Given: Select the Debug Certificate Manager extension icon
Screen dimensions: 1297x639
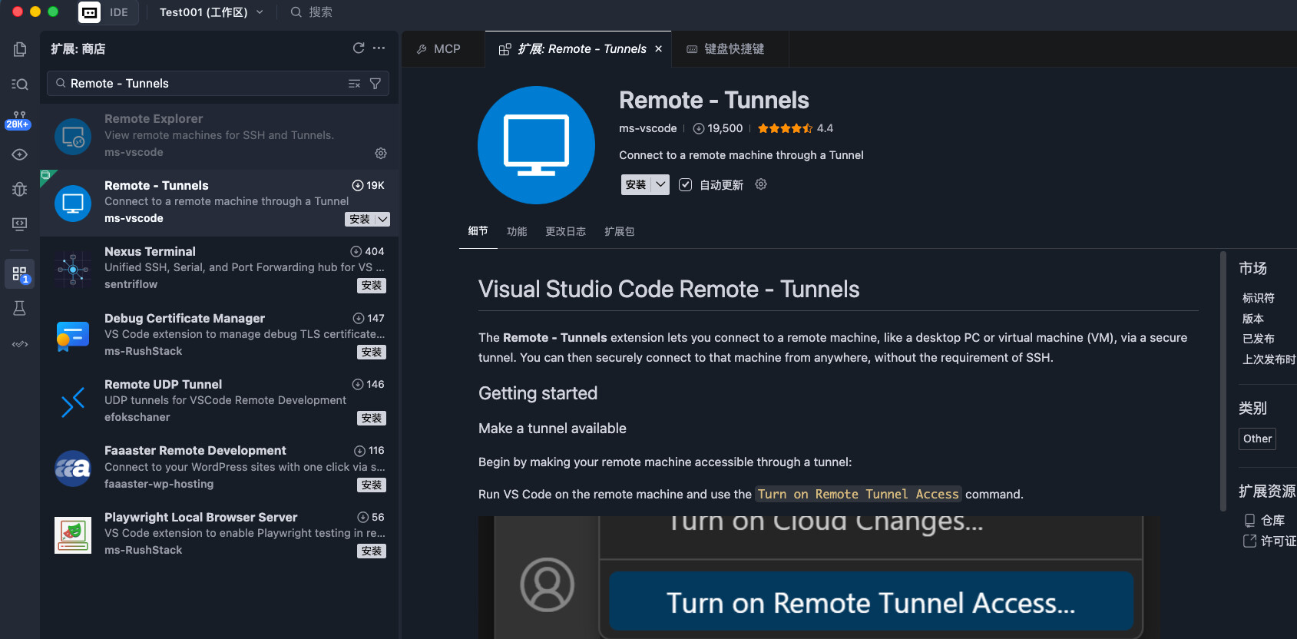Looking at the screenshot, I should pos(73,336).
